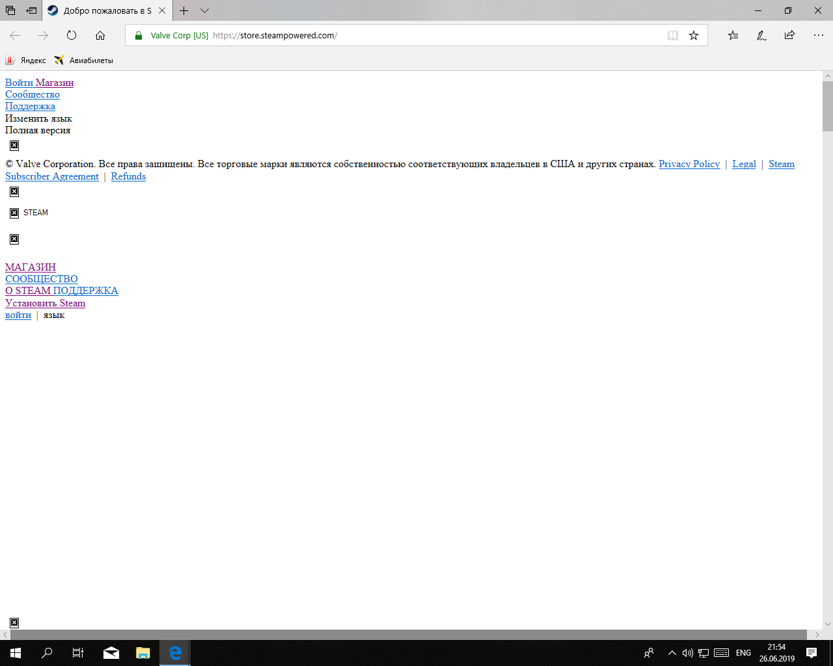
Task: Click the lowercase войти link
Action: (x=18, y=315)
